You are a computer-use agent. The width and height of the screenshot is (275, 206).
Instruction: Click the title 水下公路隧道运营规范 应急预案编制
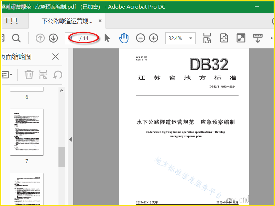(x=186, y=122)
